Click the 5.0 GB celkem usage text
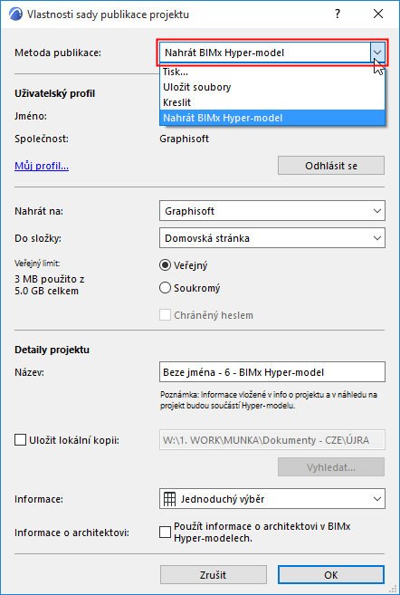 [x=46, y=291]
